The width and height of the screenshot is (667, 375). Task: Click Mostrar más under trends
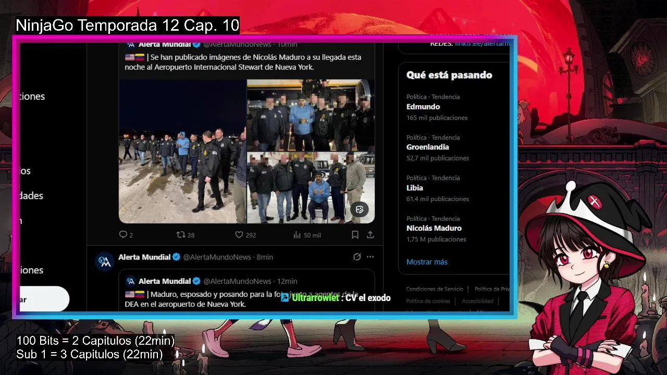[x=427, y=262]
